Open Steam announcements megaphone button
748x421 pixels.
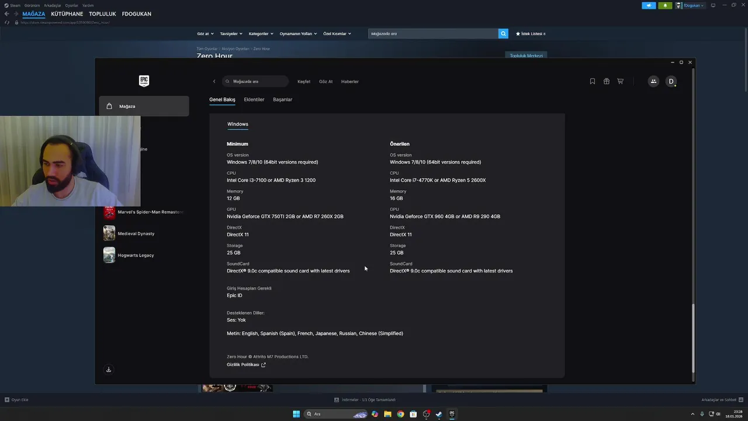649,5
